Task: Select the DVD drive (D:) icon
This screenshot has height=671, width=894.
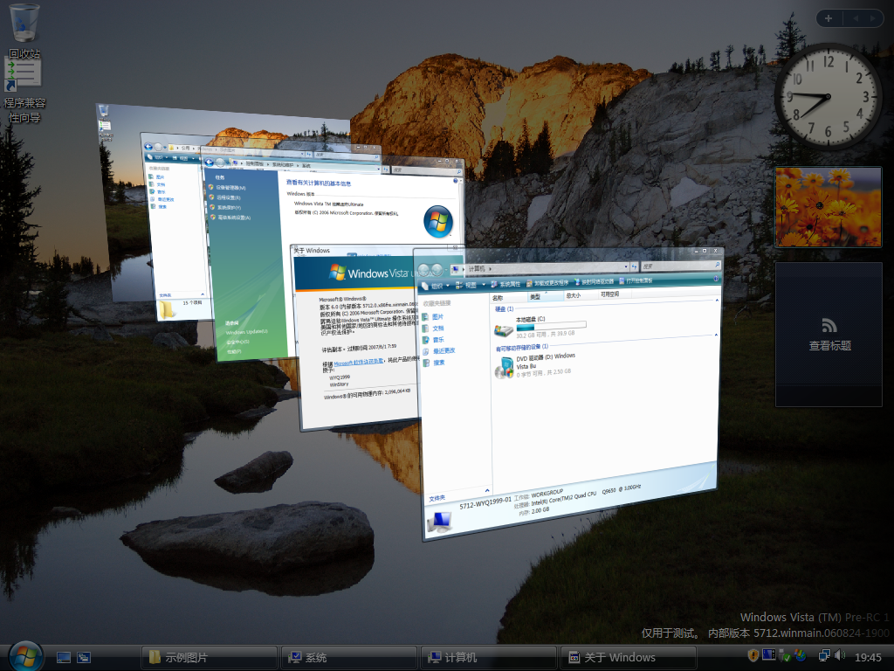Action: pyautogui.click(x=505, y=368)
